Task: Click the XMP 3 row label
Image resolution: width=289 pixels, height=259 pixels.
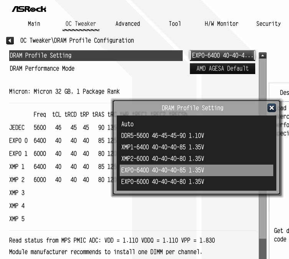Action: click(17, 193)
